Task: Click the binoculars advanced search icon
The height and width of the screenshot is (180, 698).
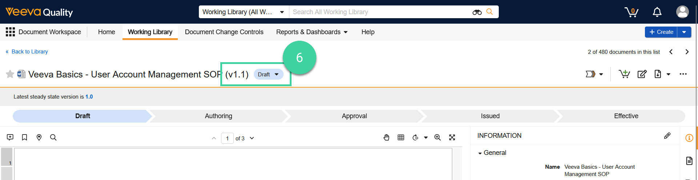Action: (x=477, y=12)
